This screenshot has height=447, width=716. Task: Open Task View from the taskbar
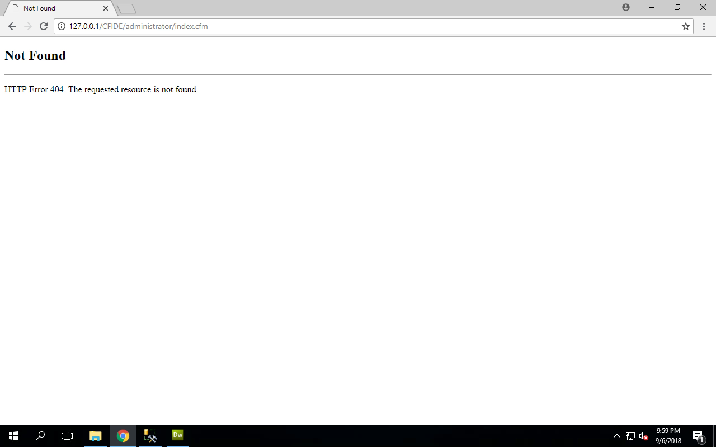[x=67, y=436]
